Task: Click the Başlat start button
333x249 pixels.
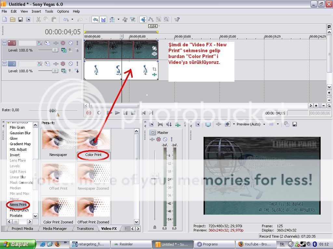Action: tap(18, 244)
